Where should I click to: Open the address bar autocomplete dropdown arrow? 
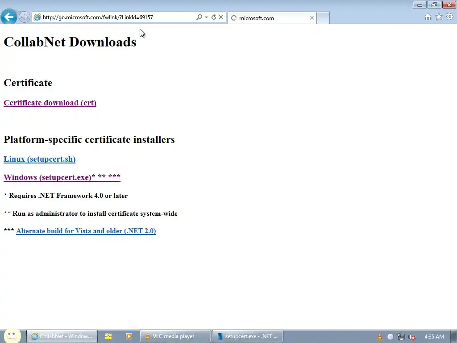pos(206,17)
